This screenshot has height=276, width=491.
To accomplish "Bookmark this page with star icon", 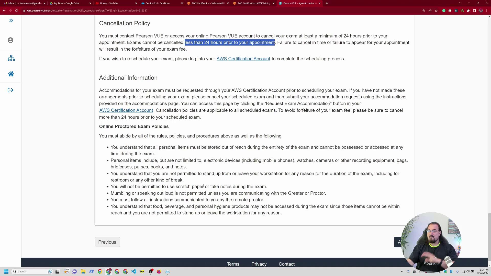I will click(436, 11).
